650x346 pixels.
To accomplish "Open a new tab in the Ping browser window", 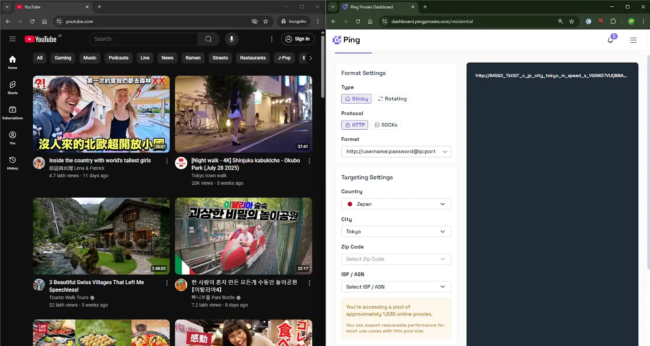I will pyautogui.click(x=425, y=7).
